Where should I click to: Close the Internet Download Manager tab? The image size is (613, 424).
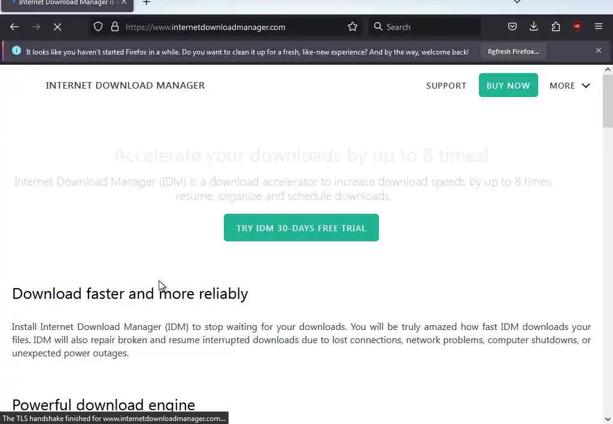[124, 2]
